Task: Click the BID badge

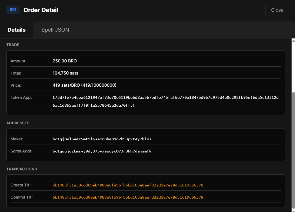Action: [x=13, y=10]
